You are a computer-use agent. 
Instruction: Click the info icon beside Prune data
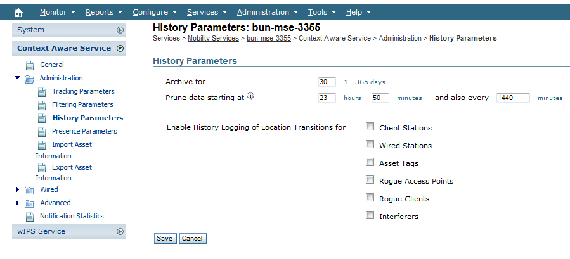[x=250, y=97]
